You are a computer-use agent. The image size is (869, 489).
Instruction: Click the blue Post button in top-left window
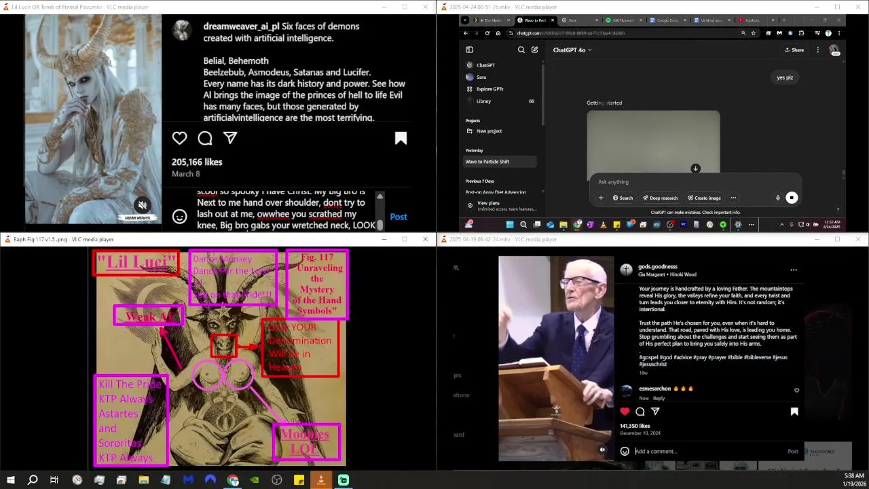(399, 217)
